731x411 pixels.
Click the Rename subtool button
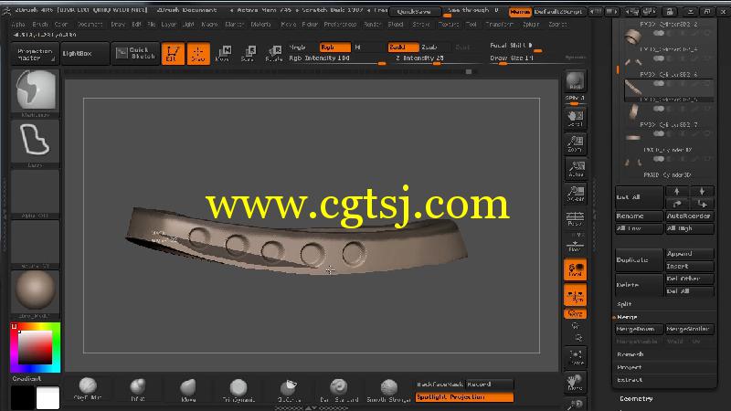coord(639,216)
